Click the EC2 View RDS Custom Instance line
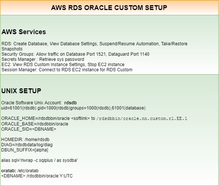Screen dimensions: 219x186 (63, 65)
